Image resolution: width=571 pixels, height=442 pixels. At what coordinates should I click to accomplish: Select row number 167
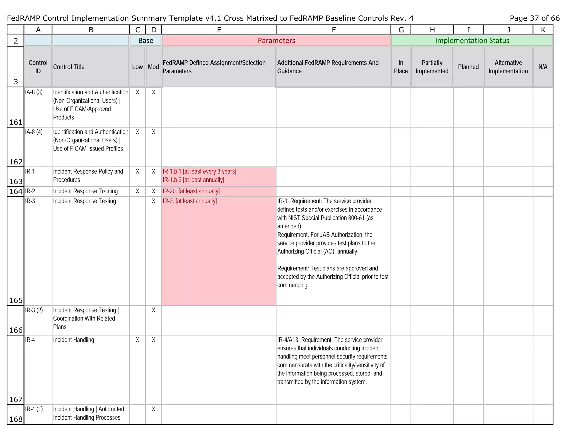pyautogui.click(x=16, y=370)
